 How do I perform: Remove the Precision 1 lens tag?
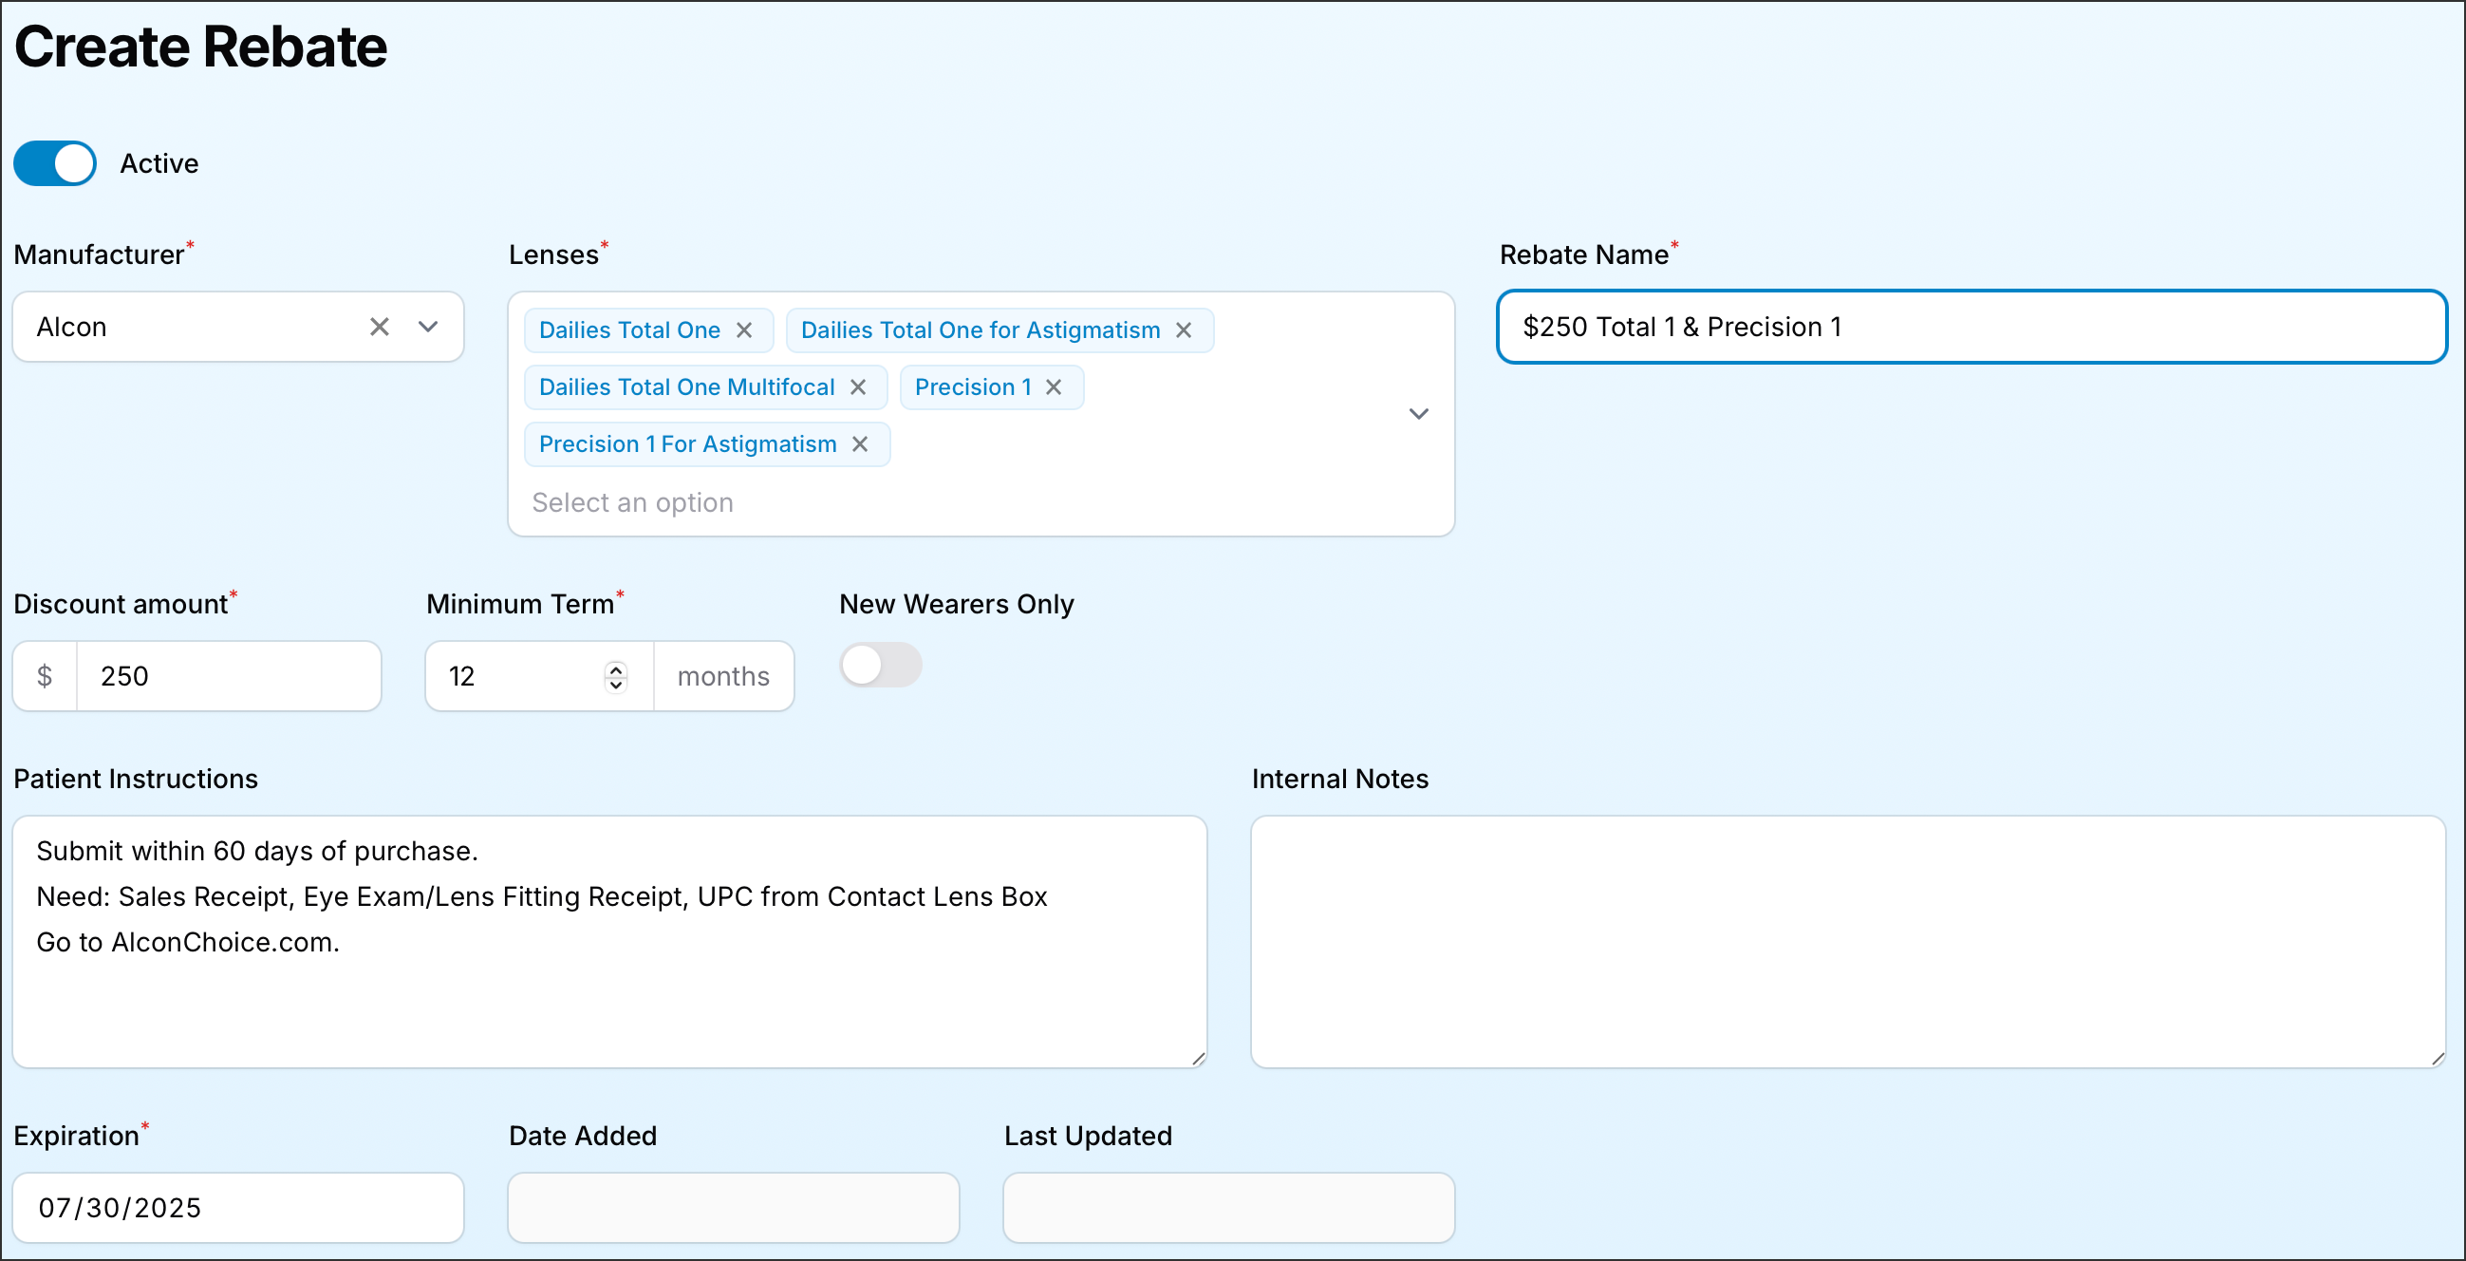click(1053, 386)
